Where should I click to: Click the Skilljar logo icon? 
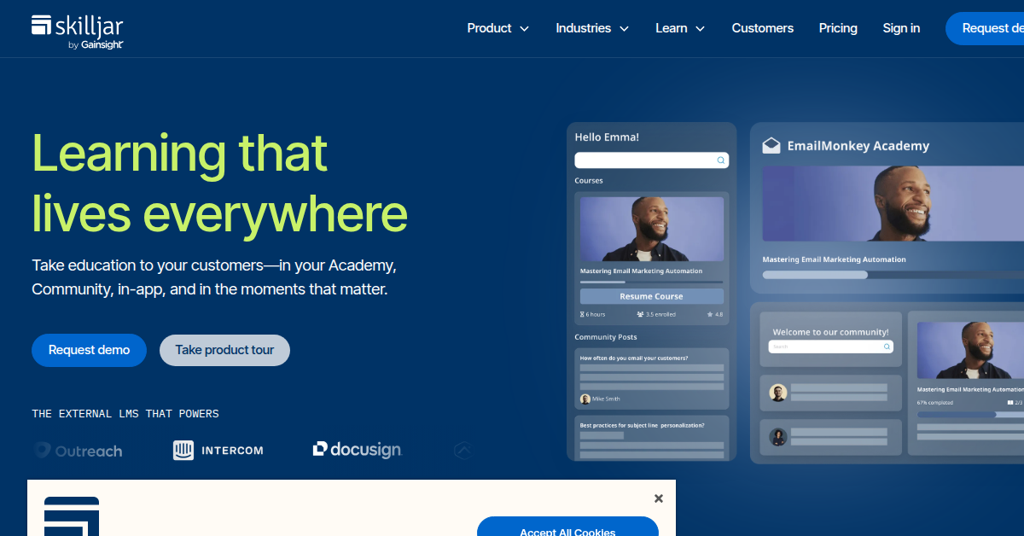pos(43,26)
